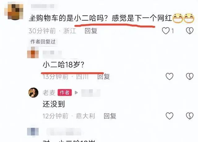Tap the 还没到 comment text

tap(54, 104)
